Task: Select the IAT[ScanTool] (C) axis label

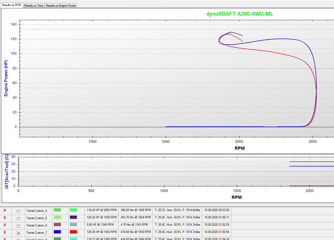Action: (7, 172)
